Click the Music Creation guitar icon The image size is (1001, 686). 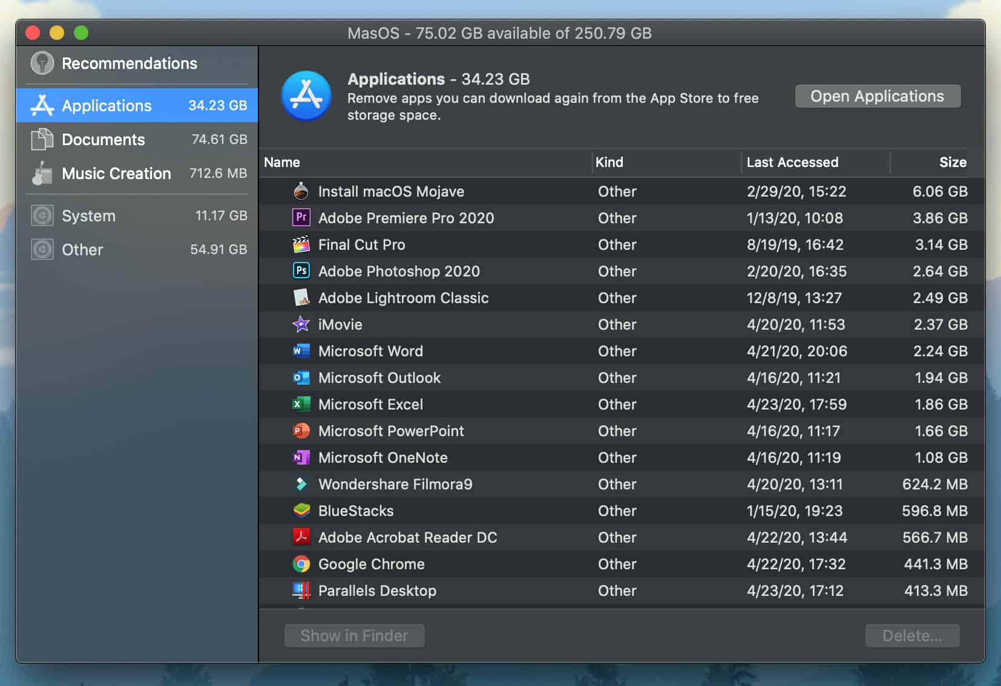[x=42, y=173]
